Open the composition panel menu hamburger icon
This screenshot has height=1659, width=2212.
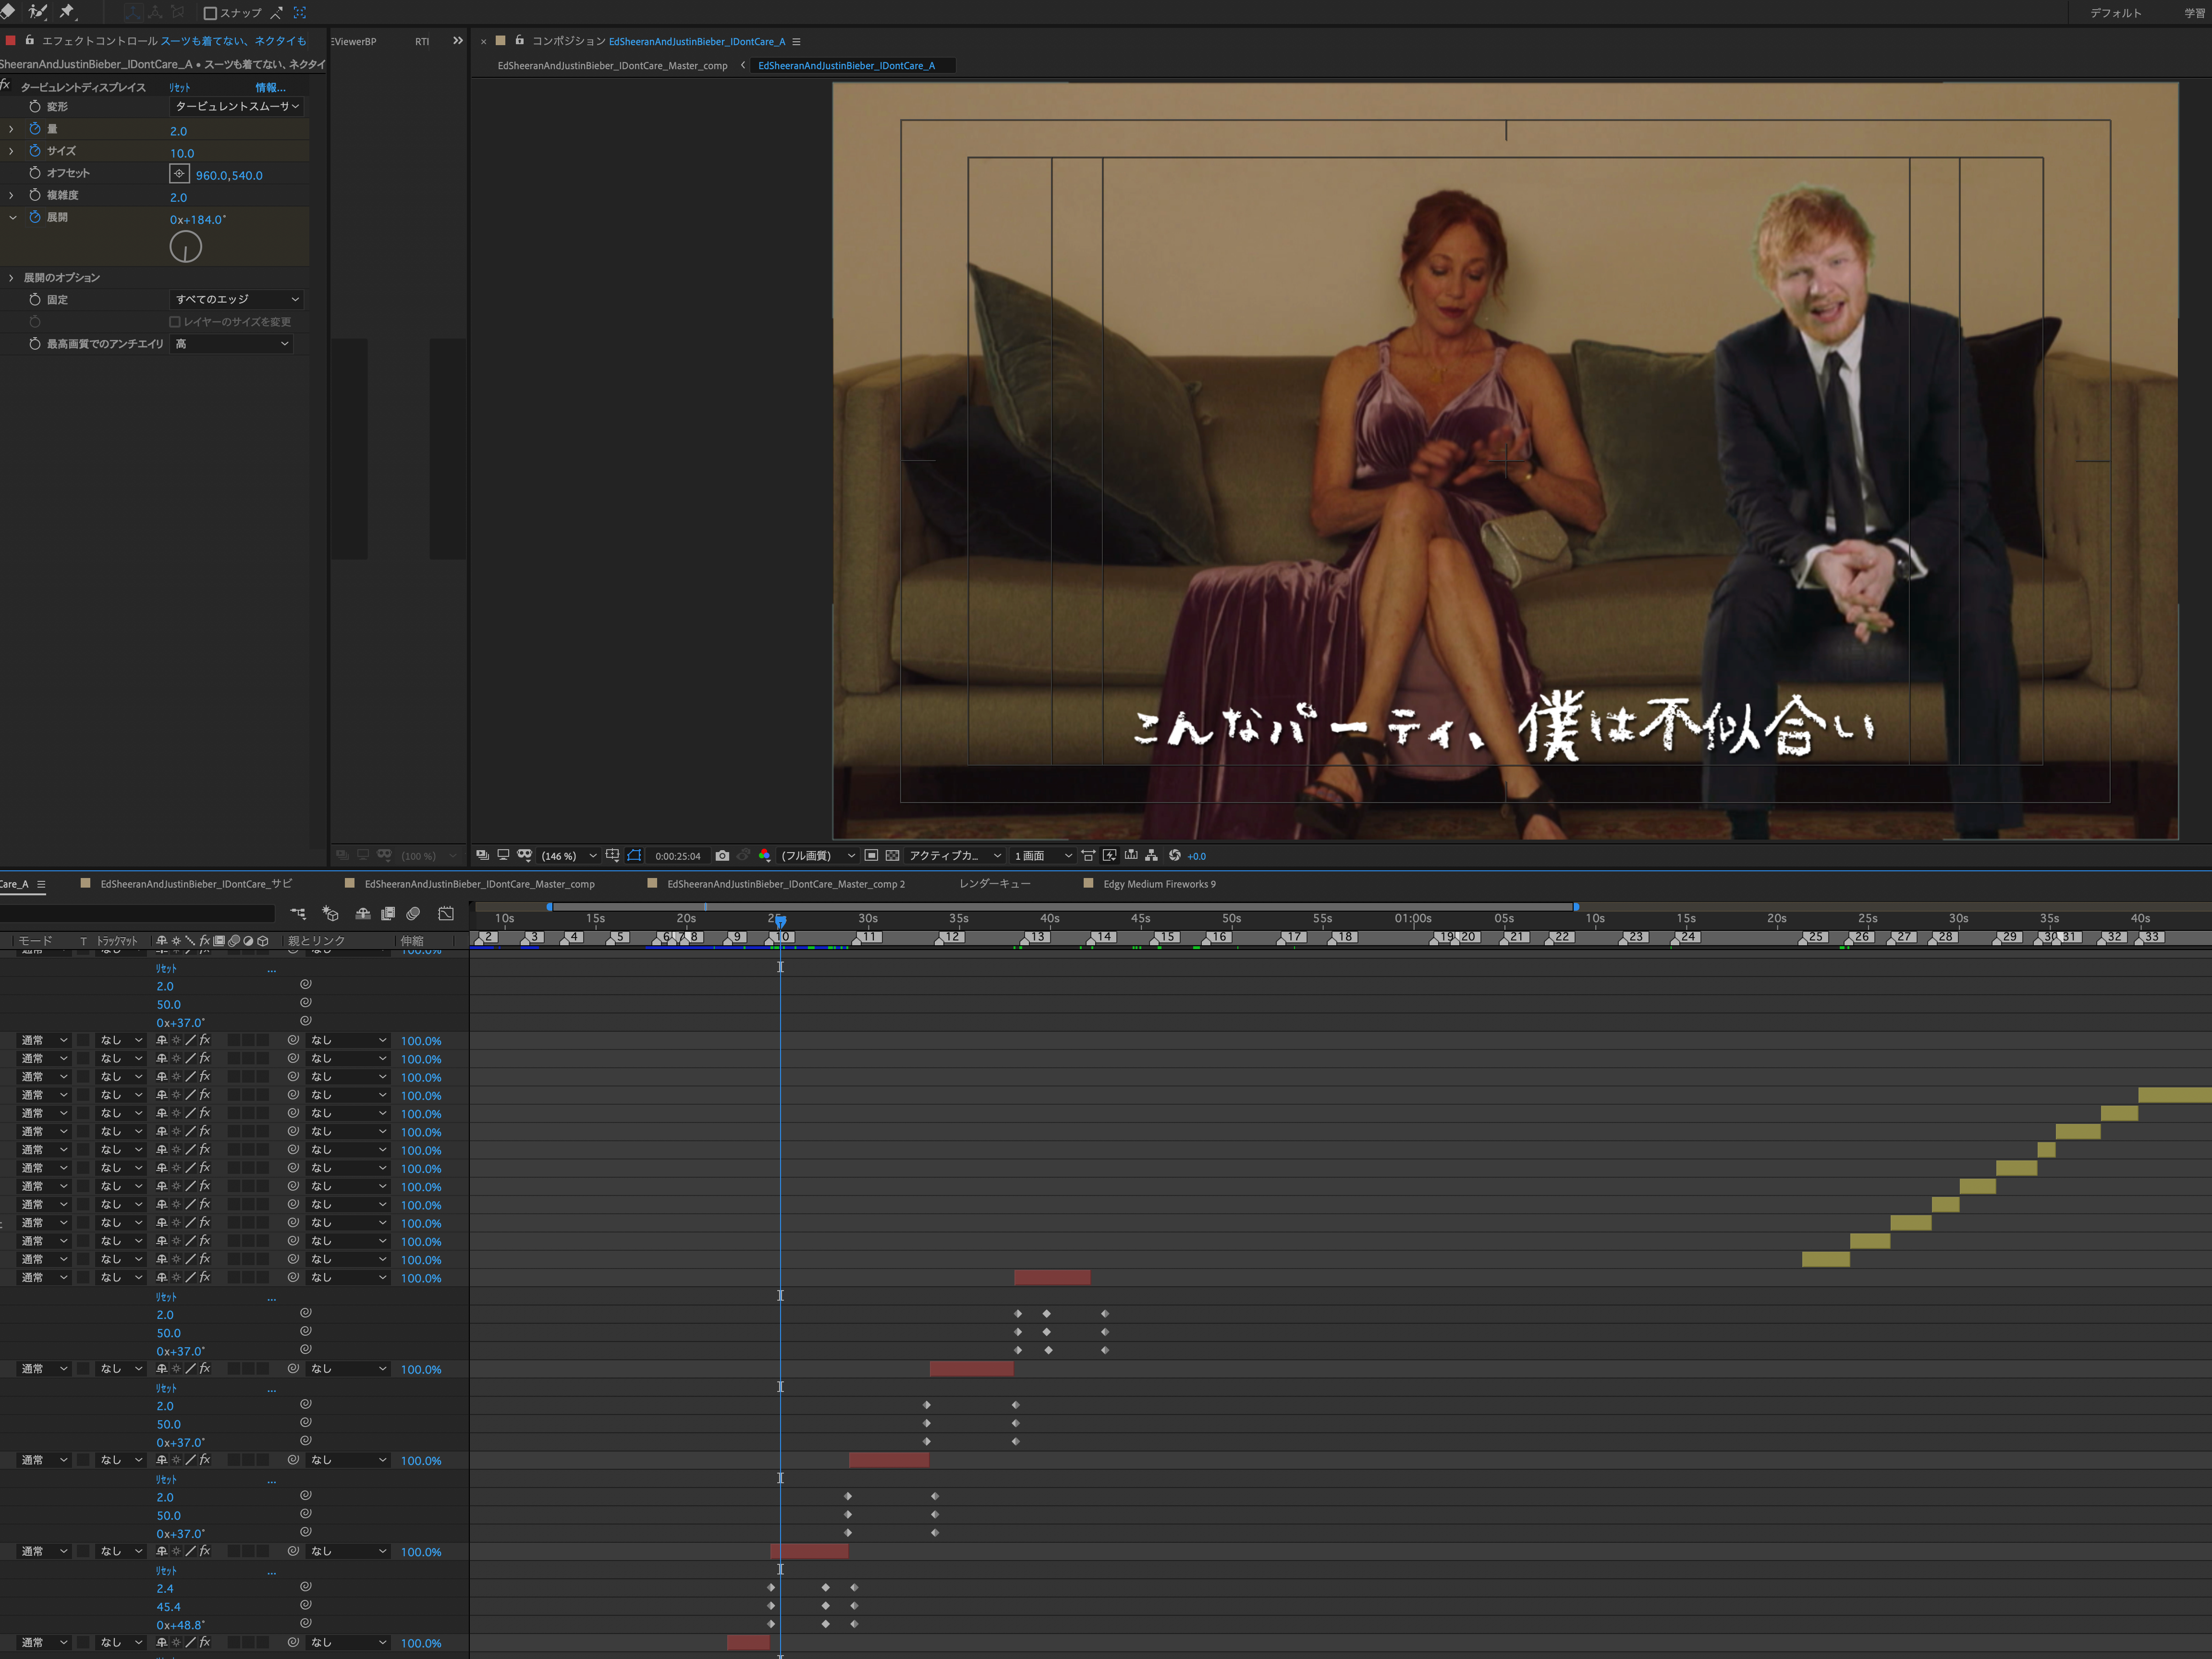coord(796,42)
